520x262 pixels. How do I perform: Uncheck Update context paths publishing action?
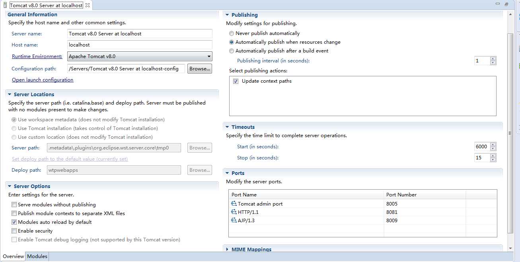(236, 81)
